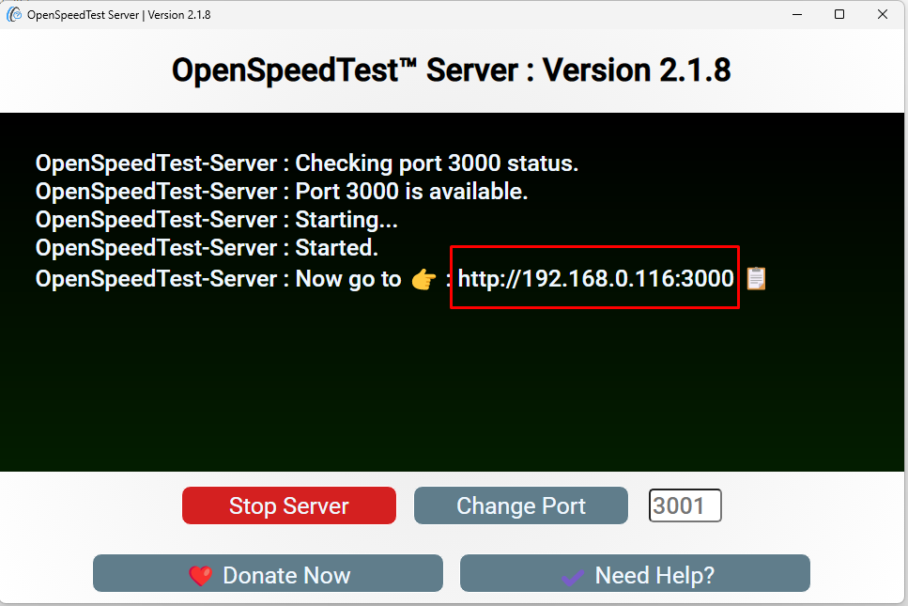The width and height of the screenshot is (908, 606).
Task: Focus the port number field showing 3001
Action: tap(685, 505)
